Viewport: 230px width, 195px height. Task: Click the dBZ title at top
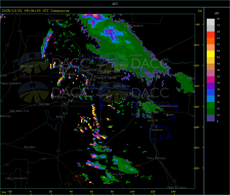coord(115,4)
